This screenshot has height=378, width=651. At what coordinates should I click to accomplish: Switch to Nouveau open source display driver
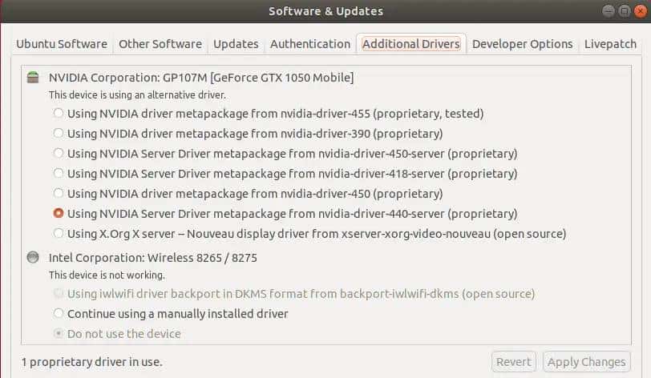pyautogui.click(x=59, y=234)
